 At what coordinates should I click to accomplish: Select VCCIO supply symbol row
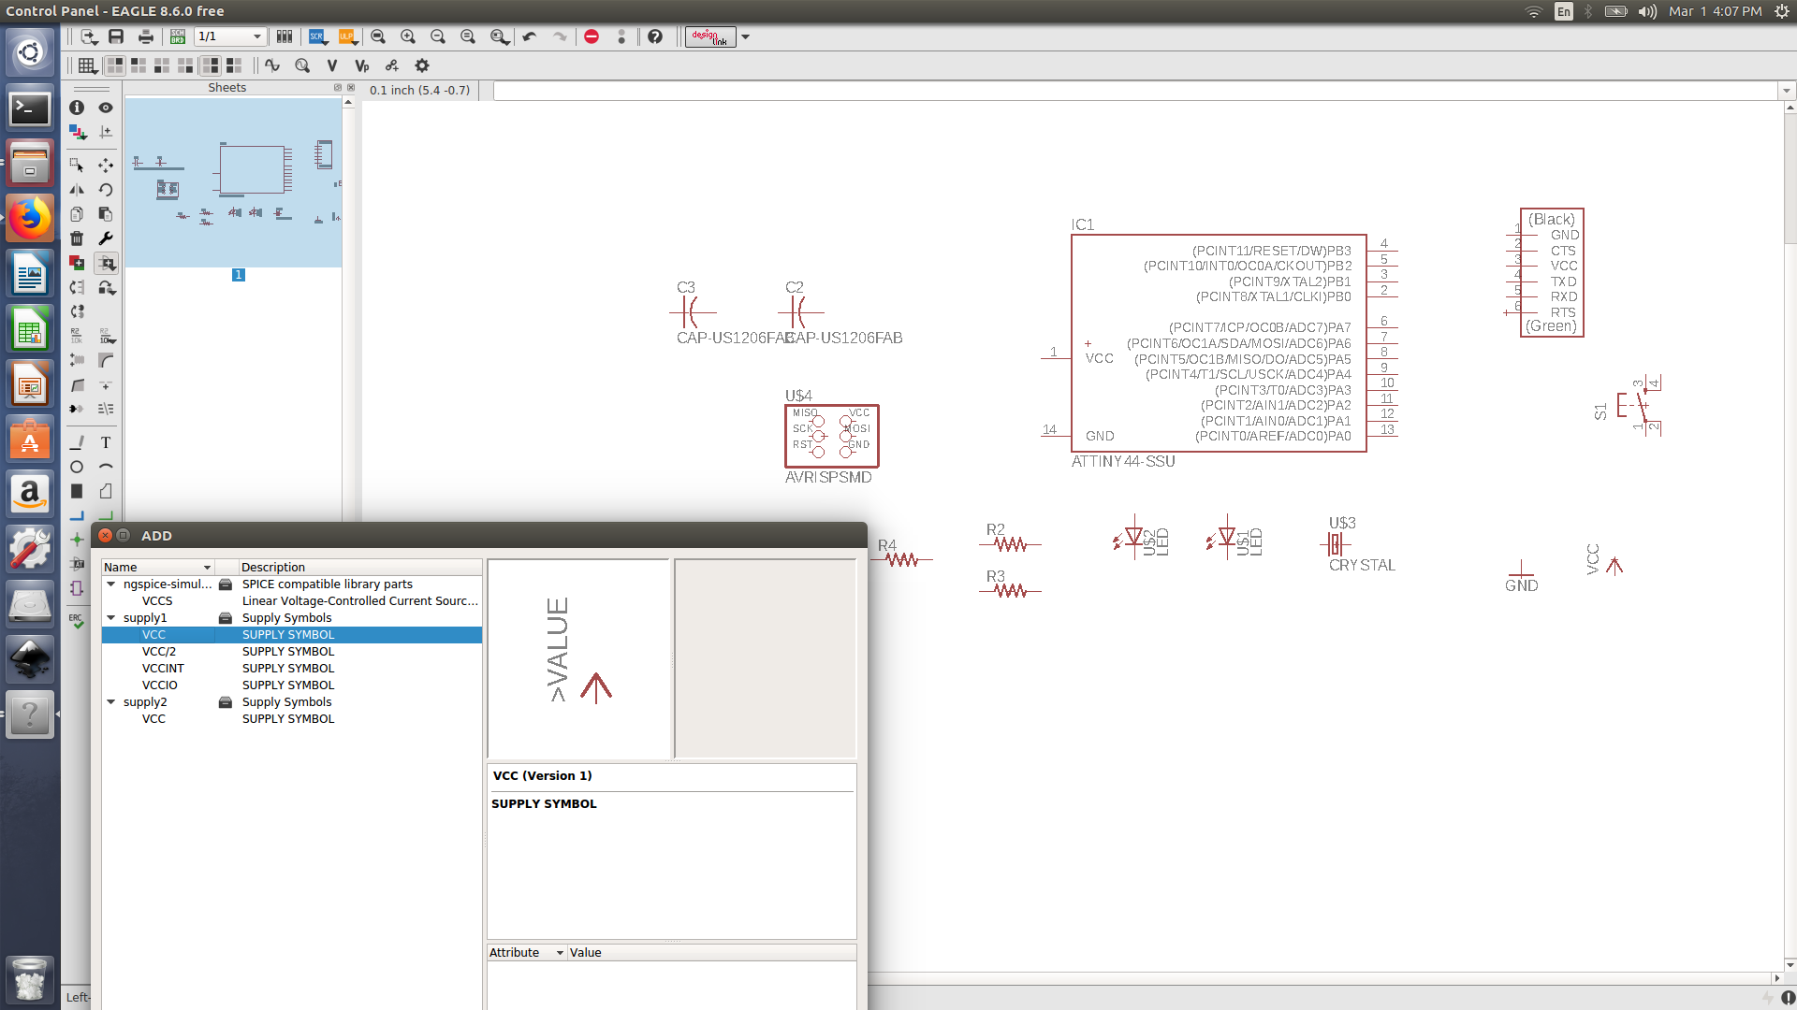point(292,685)
